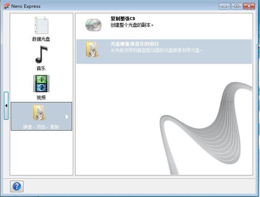
Task: Click the 光盘映像或保存的项目 title text
Action: 134,44
